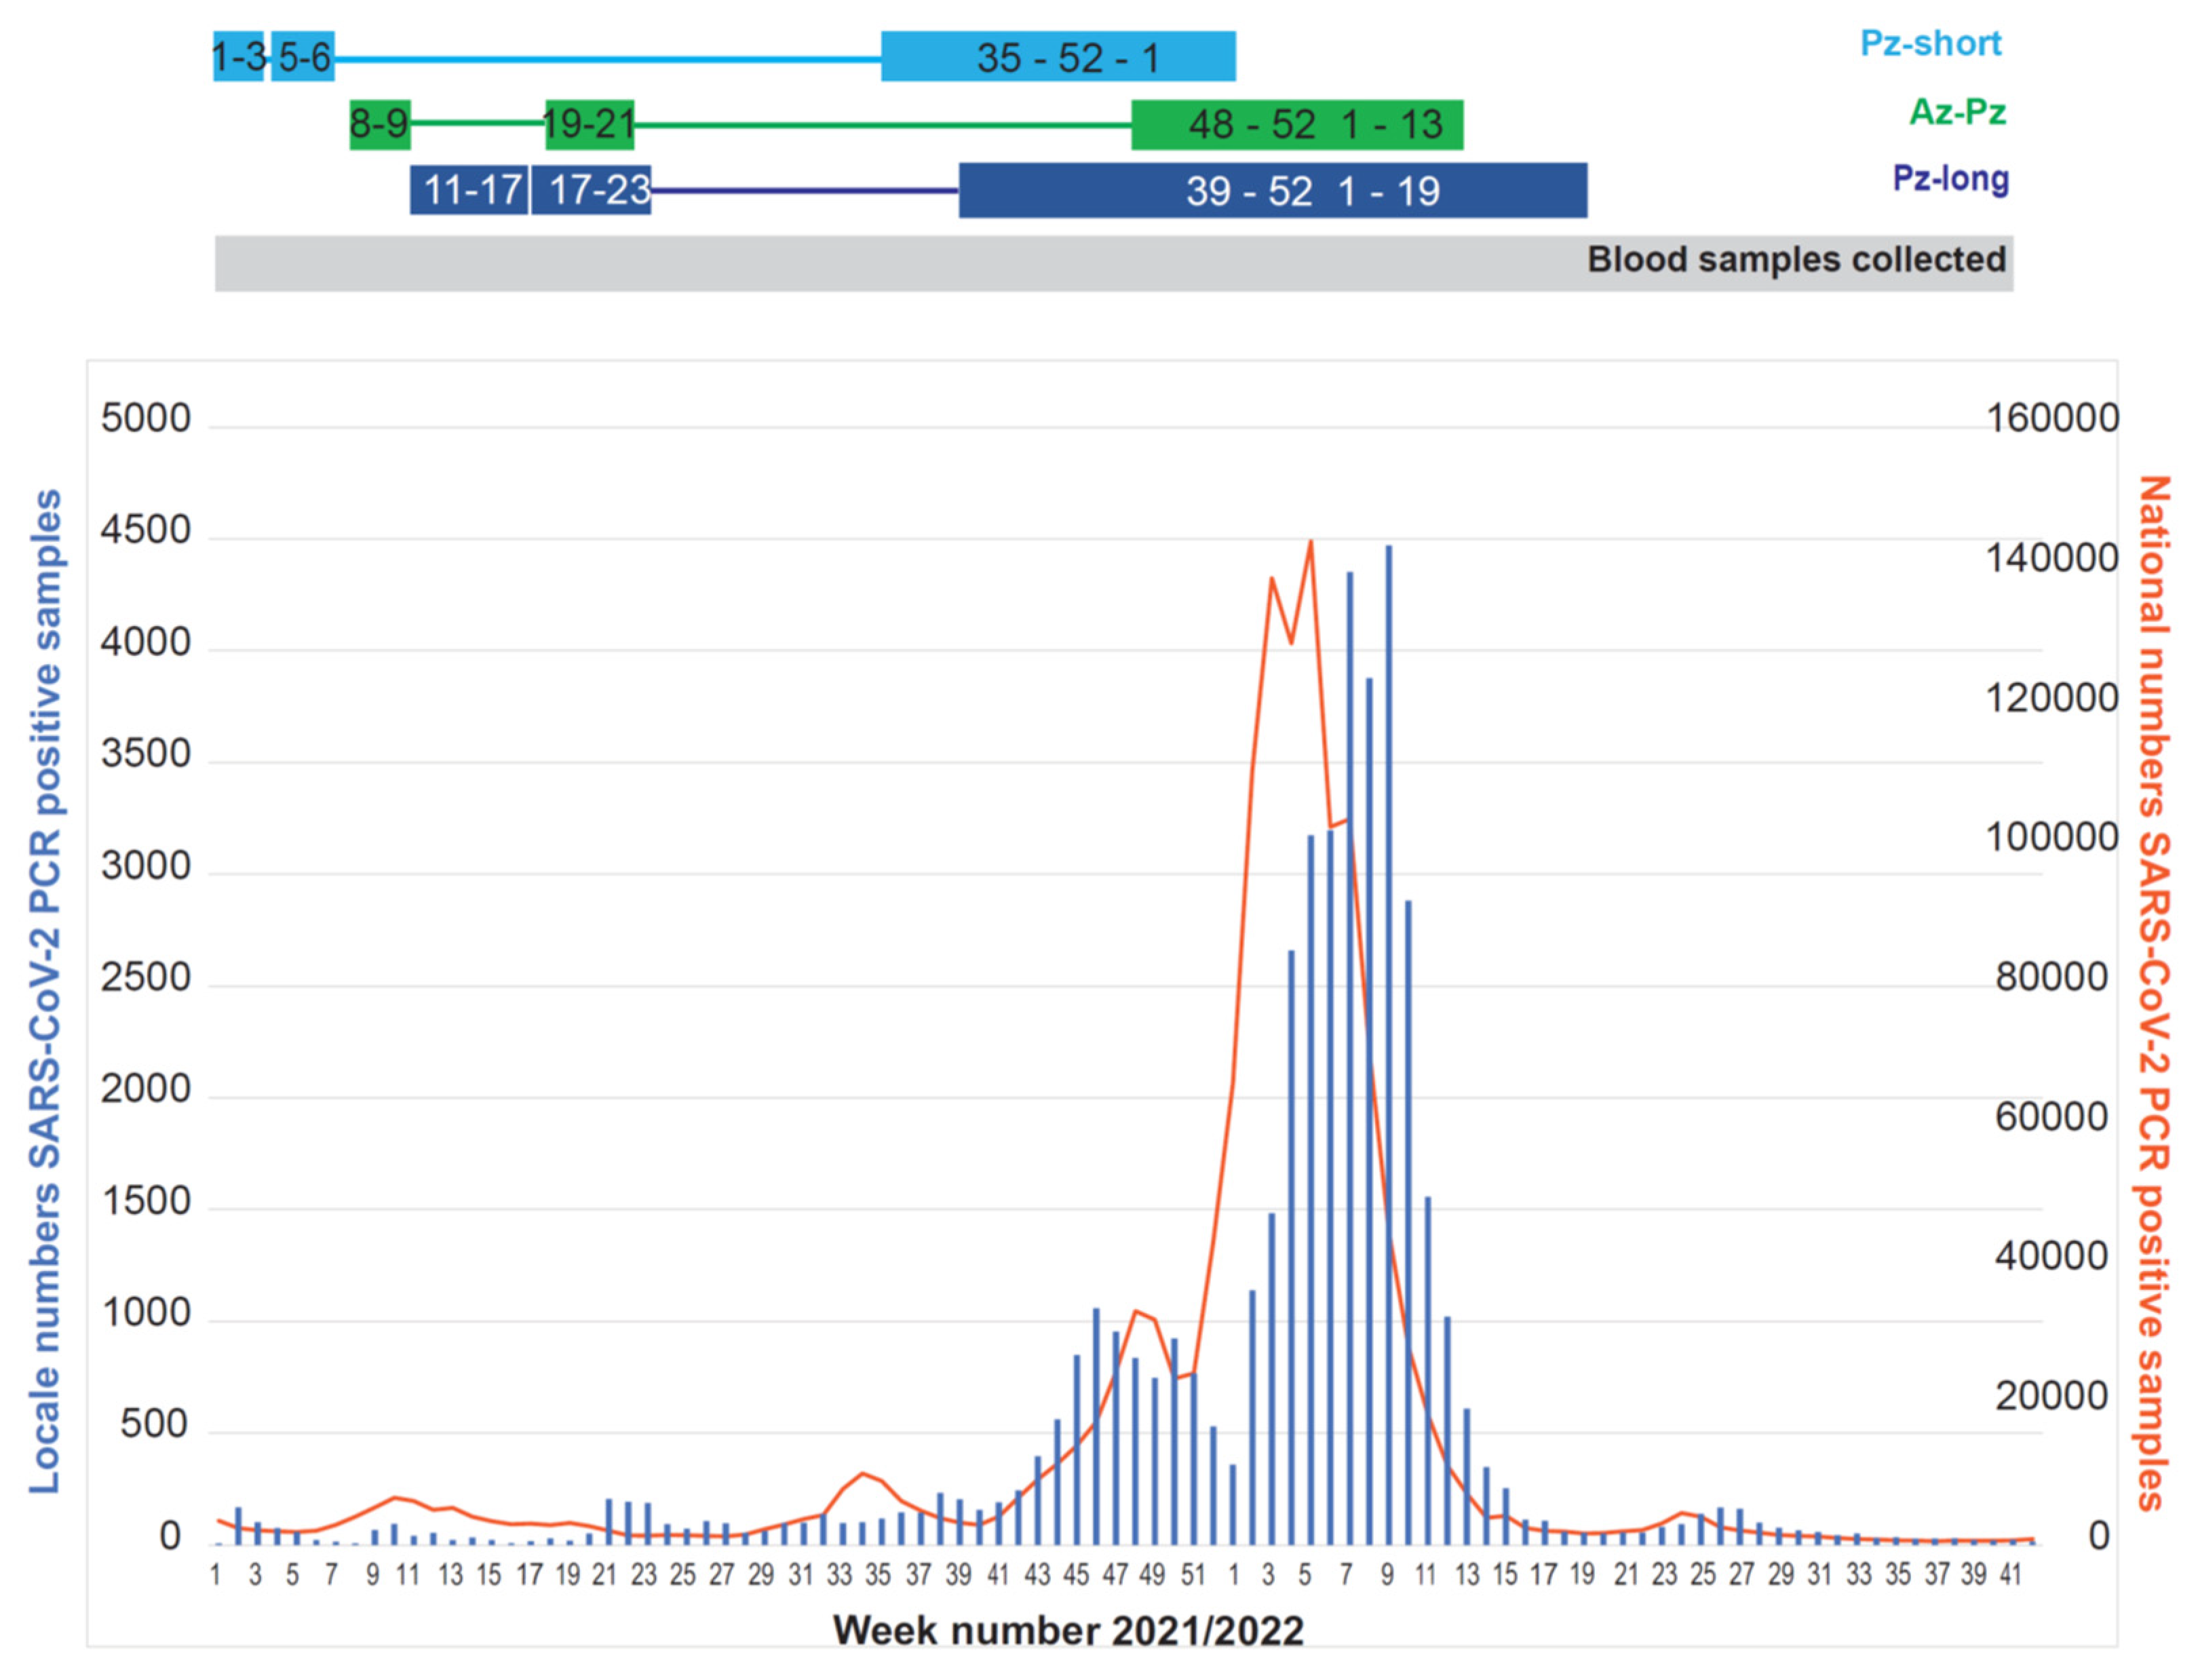Click the green 19-21 block
The image size is (2198, 1680).
coord(589,125)
